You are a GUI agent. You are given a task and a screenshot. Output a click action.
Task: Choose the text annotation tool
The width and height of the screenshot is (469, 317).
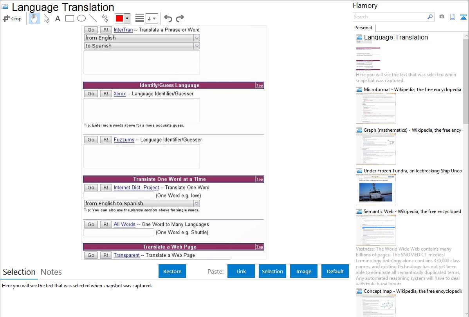coord(58,18)
